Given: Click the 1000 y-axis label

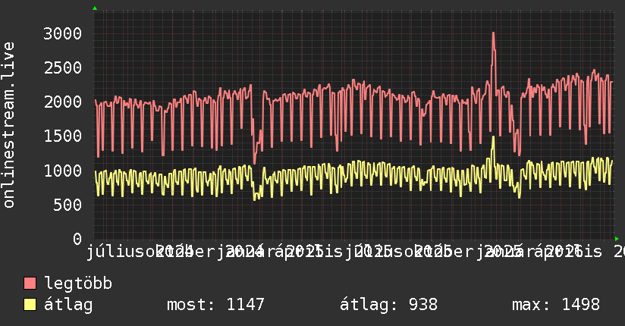Looking at the screenshot, I should click(63, 171).
